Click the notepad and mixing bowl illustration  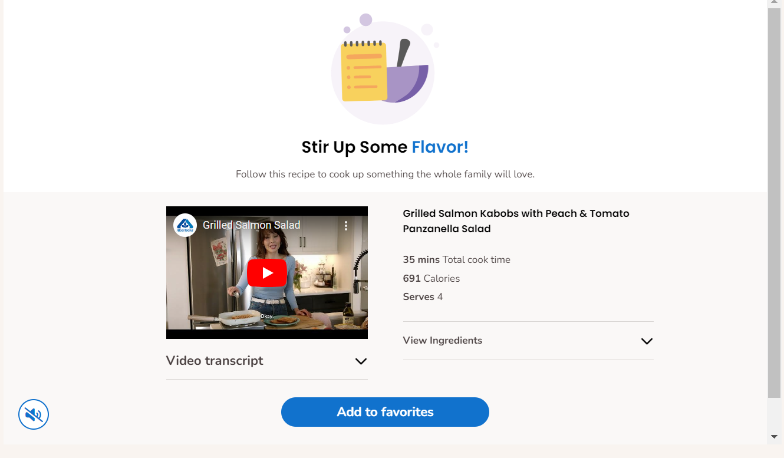(x=384, y=69)
